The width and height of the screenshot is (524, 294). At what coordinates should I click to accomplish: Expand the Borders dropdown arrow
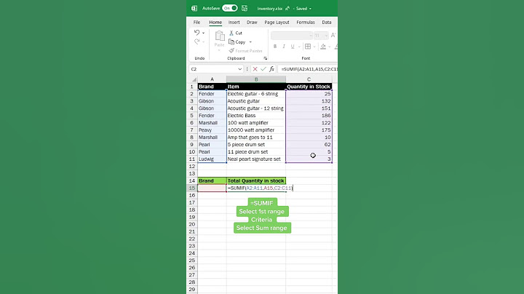pyautogui.click(x=314, y=47)
